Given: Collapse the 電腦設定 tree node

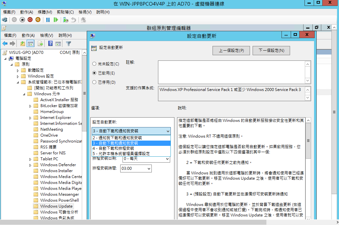Looking at the screenshot, I should tap(5, 58).
